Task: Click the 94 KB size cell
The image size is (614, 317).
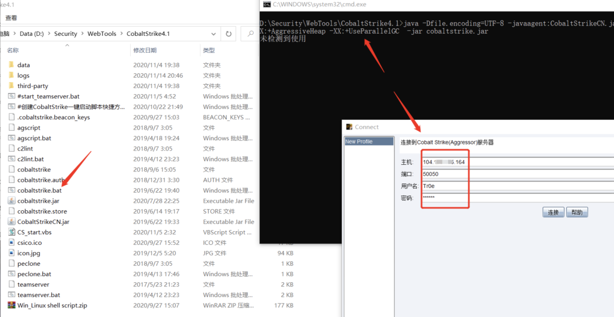Action: click(285, 253)
